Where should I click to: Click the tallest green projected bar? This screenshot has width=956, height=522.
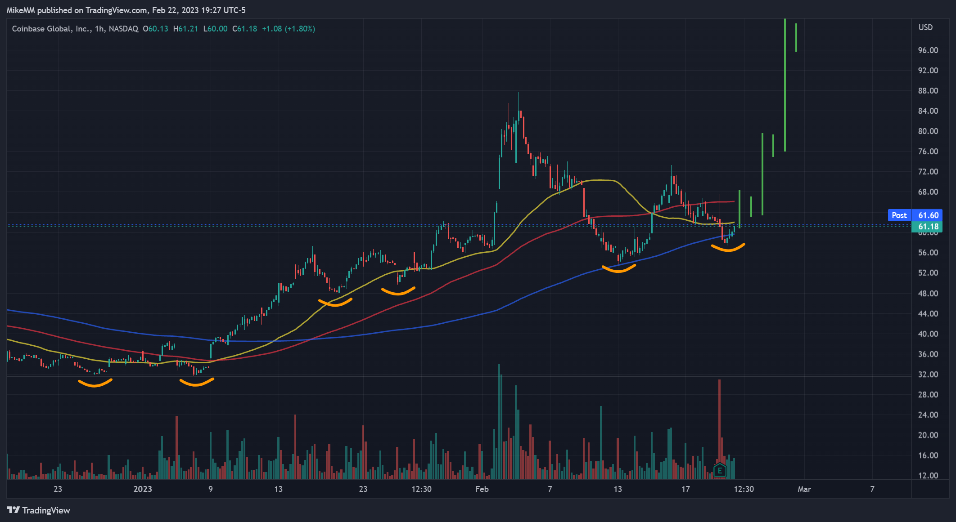785,85
